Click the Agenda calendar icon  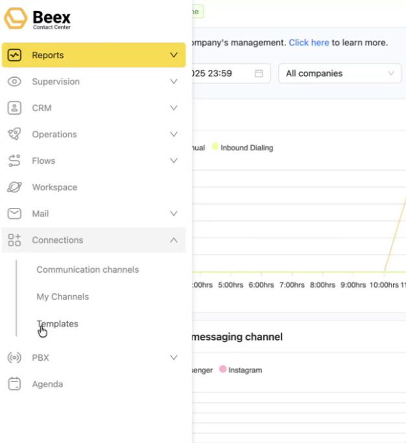click(14, 384)
